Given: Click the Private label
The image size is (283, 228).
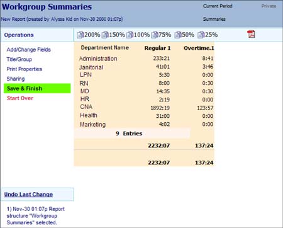Looking at the screenshot, I should pyautogui.click(x=269, y=6).
